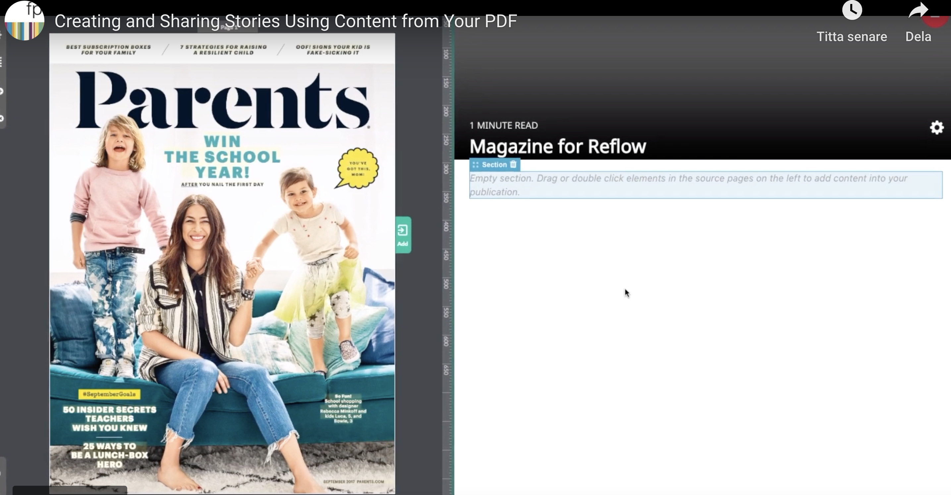Click the green Add button beside page

[x=403, y=235]
